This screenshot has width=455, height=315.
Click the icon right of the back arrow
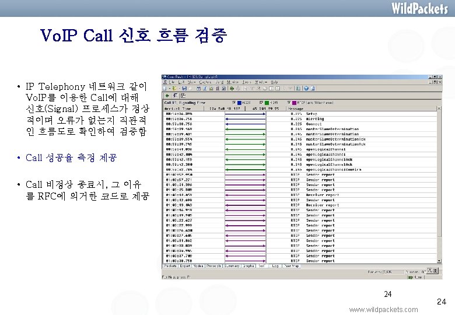pyautogui.click(x=176, y=96)
